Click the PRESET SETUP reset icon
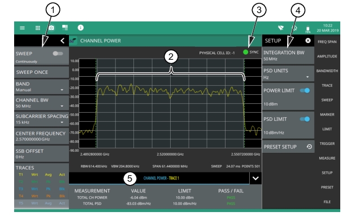The height and width of the screenshot is (216, 351). [309, 147]
